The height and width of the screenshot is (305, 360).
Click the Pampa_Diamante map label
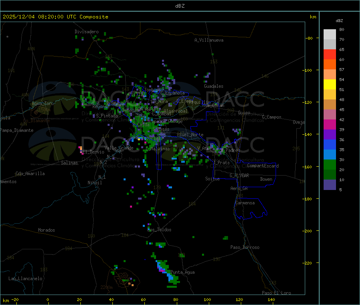pos(17,130)
